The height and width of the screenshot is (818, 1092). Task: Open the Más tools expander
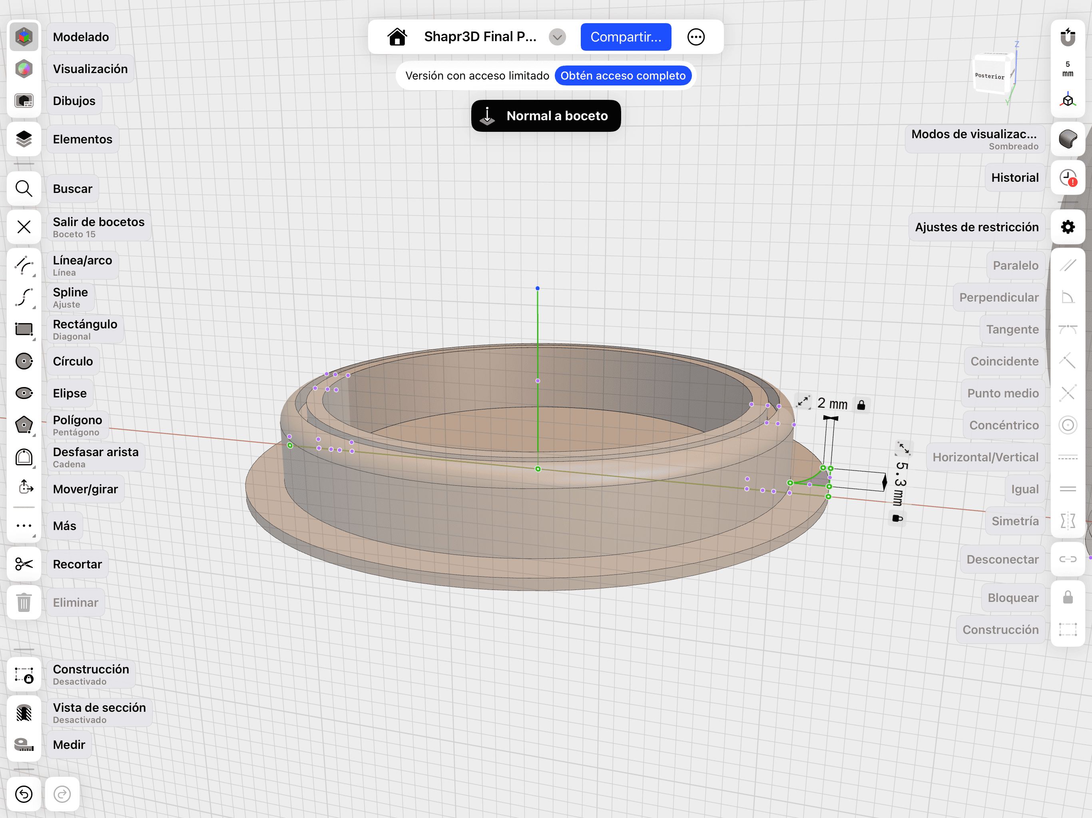point(24,526)
